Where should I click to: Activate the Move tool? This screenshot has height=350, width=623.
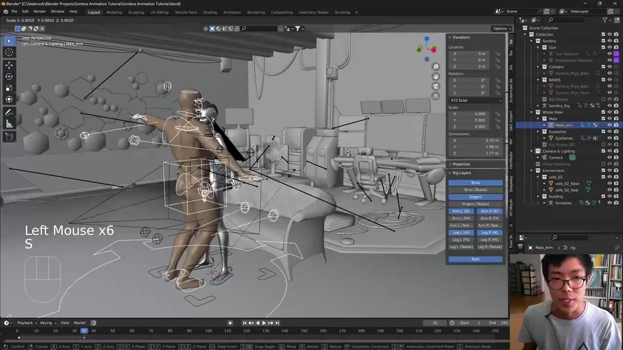click(9, 65)
